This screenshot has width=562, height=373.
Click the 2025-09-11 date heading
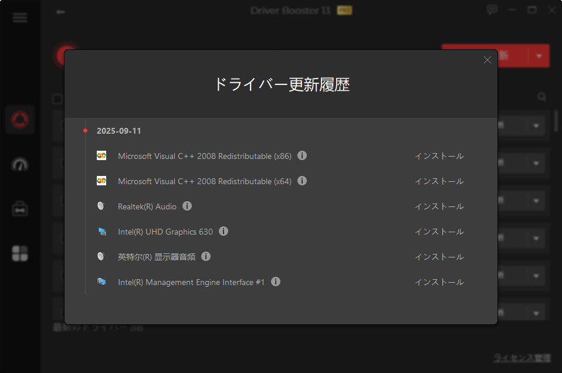(119, 131)
